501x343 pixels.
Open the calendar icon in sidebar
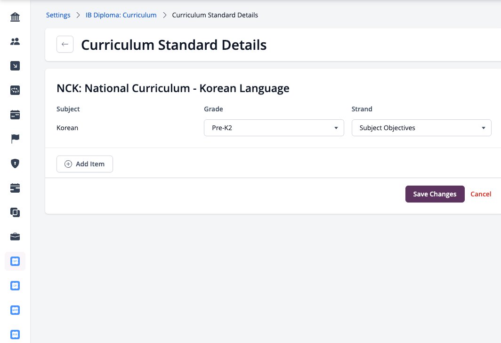(15, 115)
